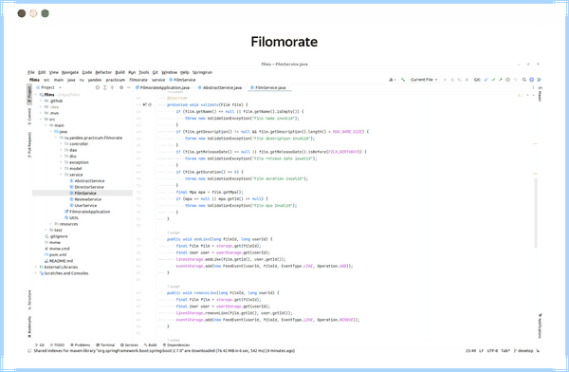Collapse the service package

[x=61, y=175]
